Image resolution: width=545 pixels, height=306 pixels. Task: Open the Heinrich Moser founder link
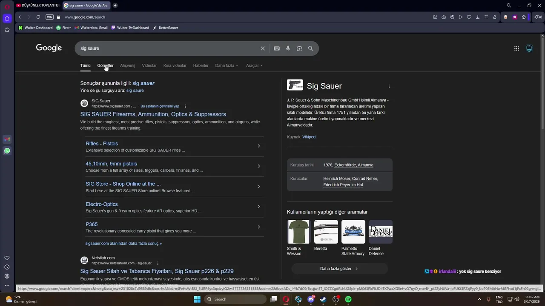[x=337, y=178]
